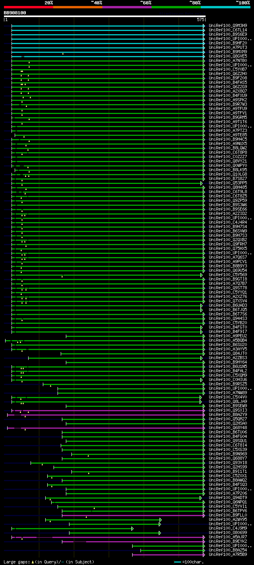Select the UniRef100_Q6Z2H0 label
Image resolution: width=254 pixels, height=565 pixels.
(x=228, y=74)
